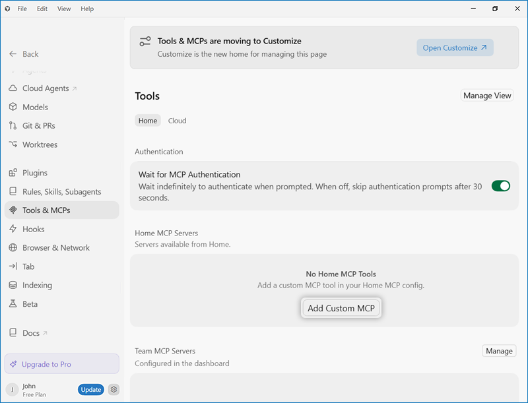This screenshot has width=528, height=403.
Task: Click the Beta flask icon
Action: tap(13, 304)
